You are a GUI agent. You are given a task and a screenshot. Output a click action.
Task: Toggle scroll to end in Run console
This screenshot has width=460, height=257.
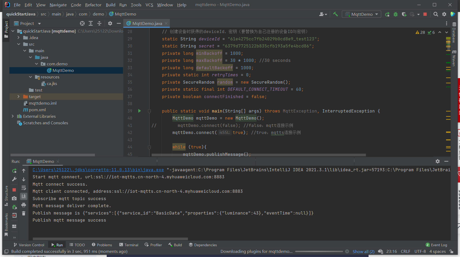pos(24,196)
